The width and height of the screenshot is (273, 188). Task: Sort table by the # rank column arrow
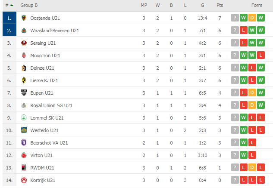pos(12,5)
